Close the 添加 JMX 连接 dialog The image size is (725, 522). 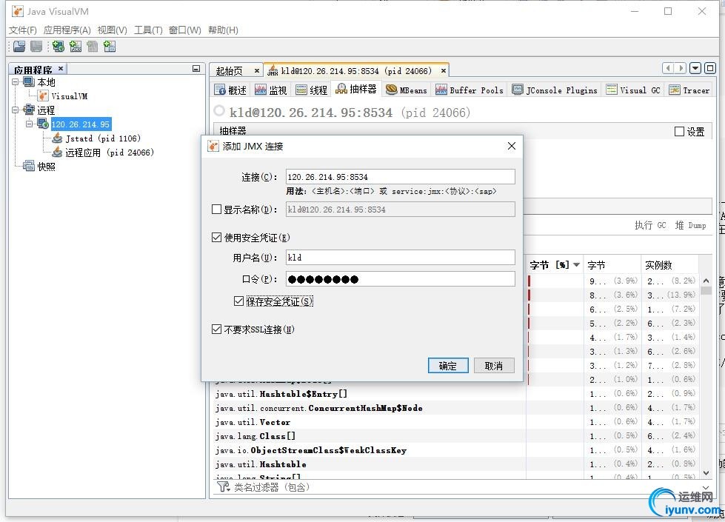(512, 146)
